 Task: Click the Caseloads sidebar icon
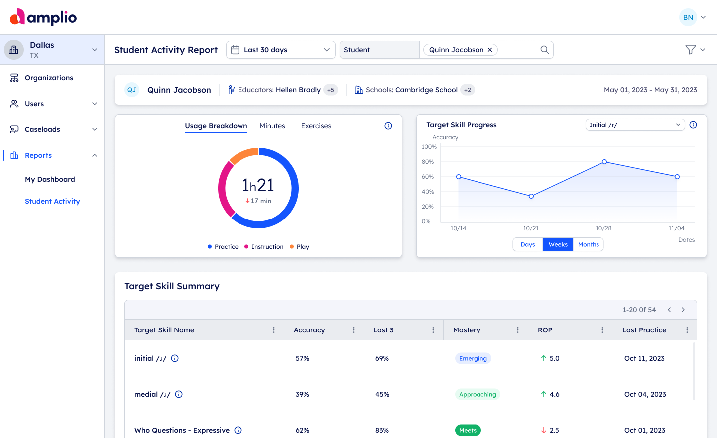tap(14, 129)
